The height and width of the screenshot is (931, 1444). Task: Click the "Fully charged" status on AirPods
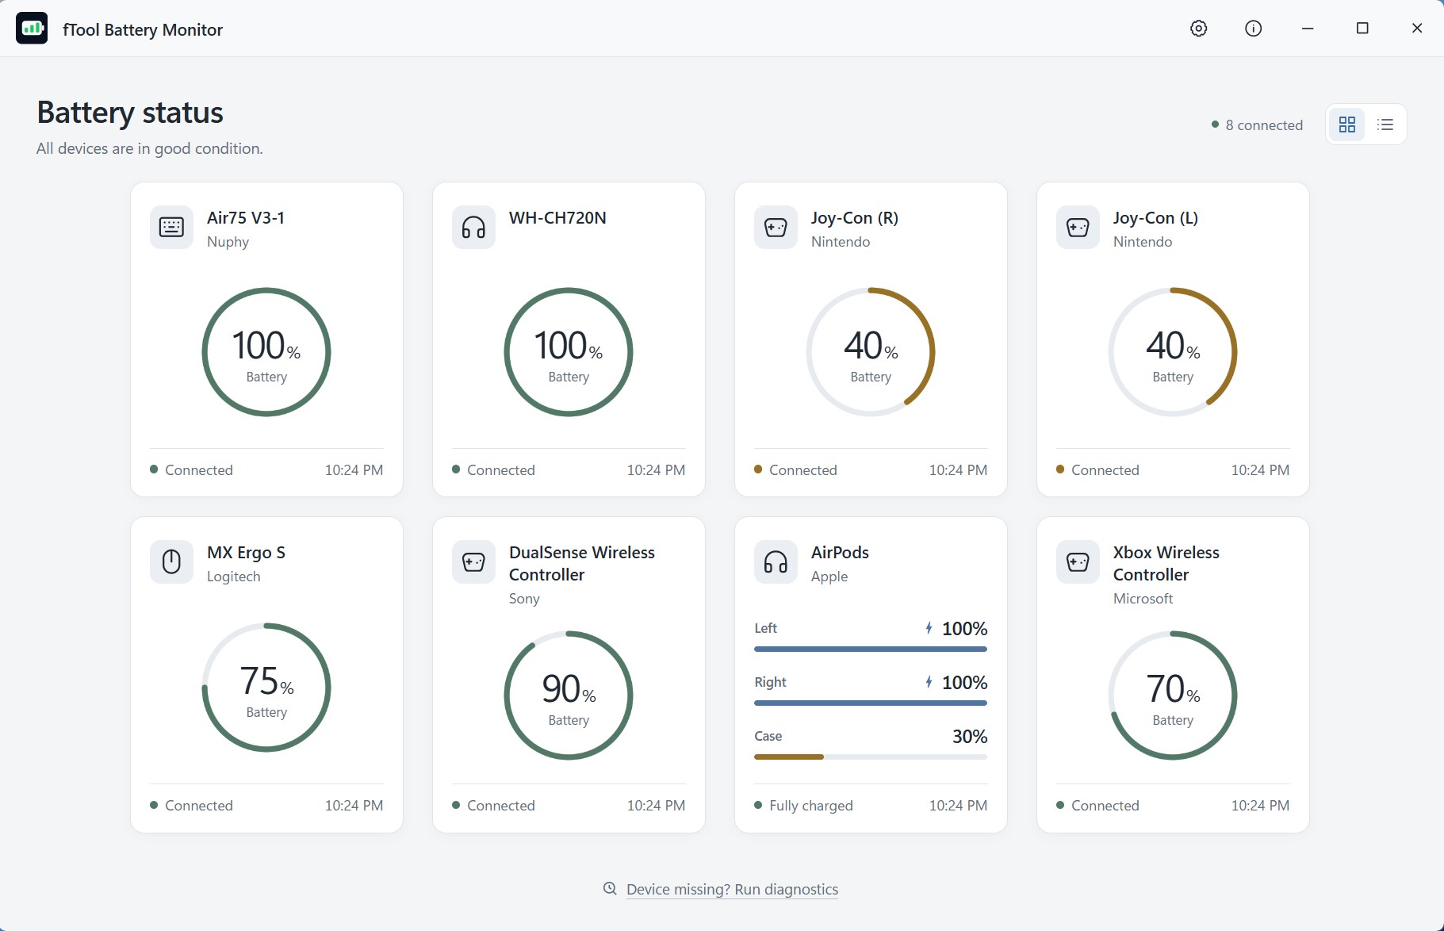click(x=803, y=806)
